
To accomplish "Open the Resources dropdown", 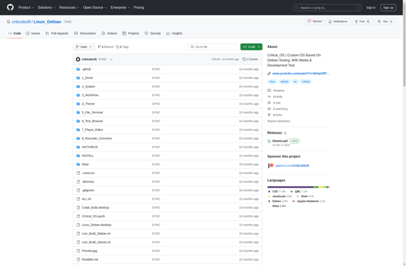I will coord(69,7).
